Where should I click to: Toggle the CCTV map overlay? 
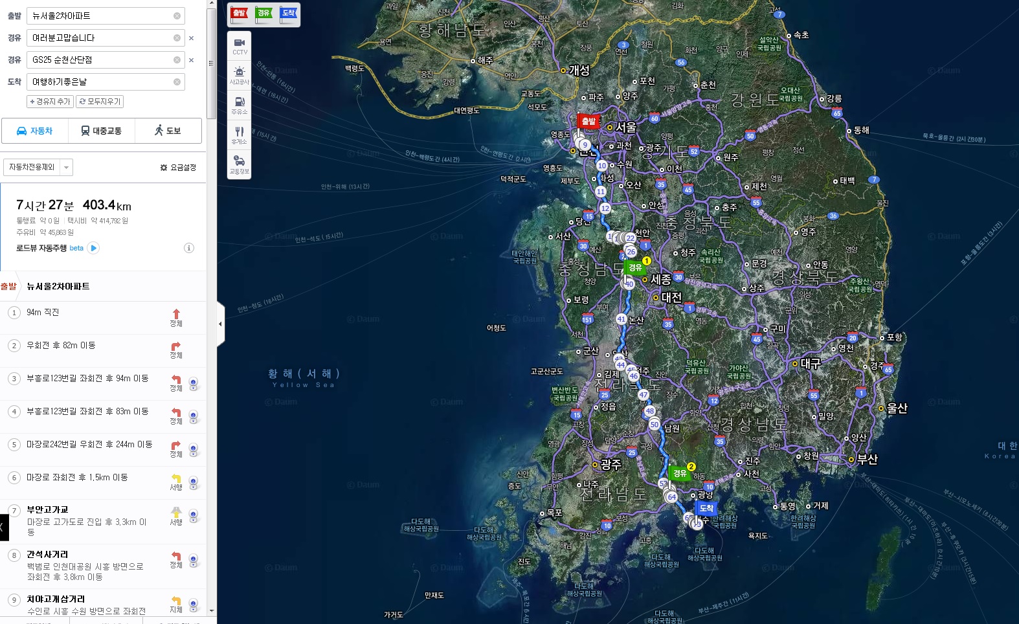point(240,46)
